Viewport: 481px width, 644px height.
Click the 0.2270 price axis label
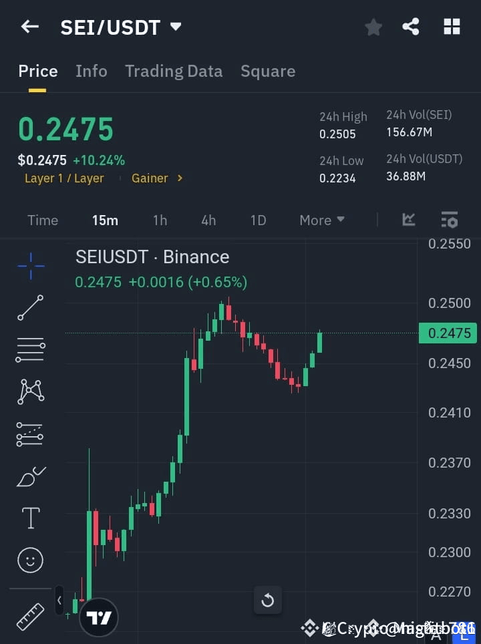click(x=450, y=592)
